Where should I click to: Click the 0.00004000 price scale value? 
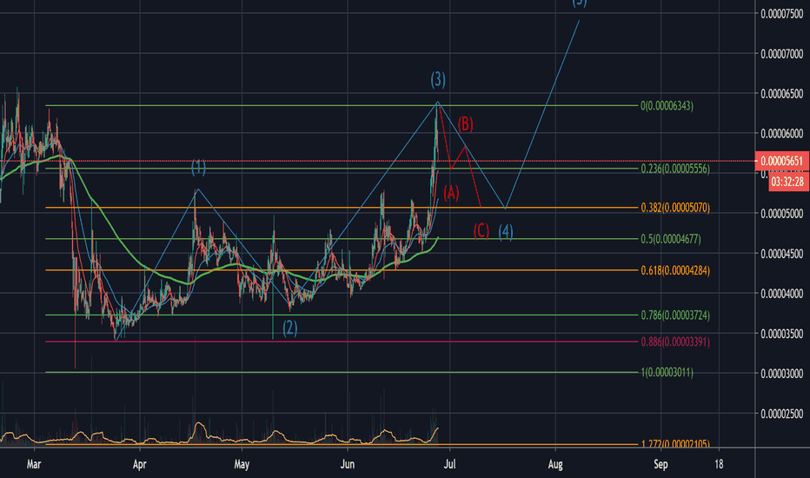(x=782, y=294)
